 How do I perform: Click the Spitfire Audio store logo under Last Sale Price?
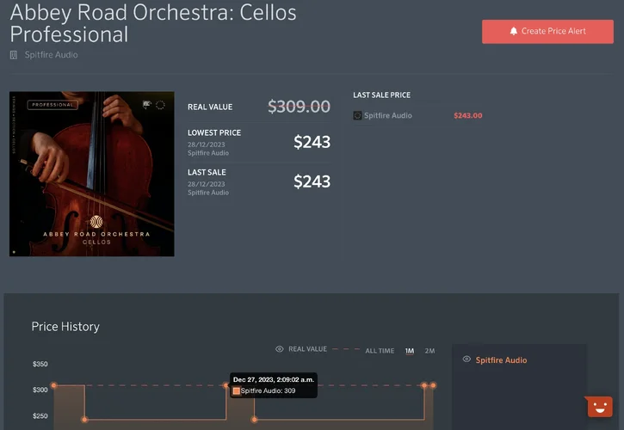tap(357, 115)
